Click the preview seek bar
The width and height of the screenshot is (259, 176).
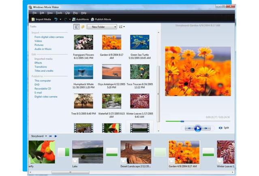198,121
